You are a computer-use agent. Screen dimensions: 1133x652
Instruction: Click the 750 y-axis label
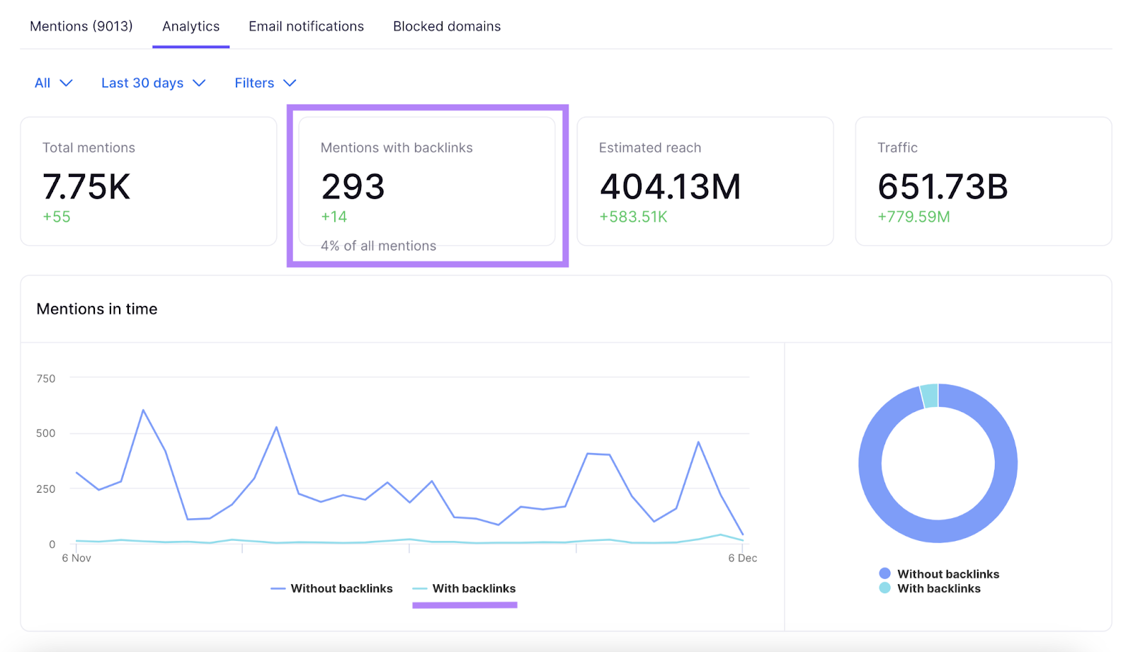click(46, 379)
